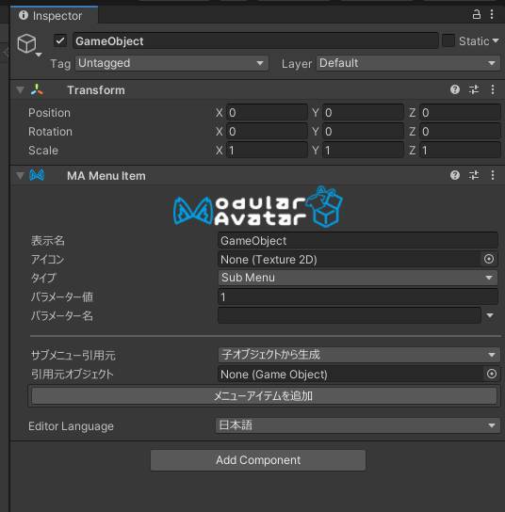The image size is (505, 512).
Task: Open Transform help reference icon
Action: 455,89
